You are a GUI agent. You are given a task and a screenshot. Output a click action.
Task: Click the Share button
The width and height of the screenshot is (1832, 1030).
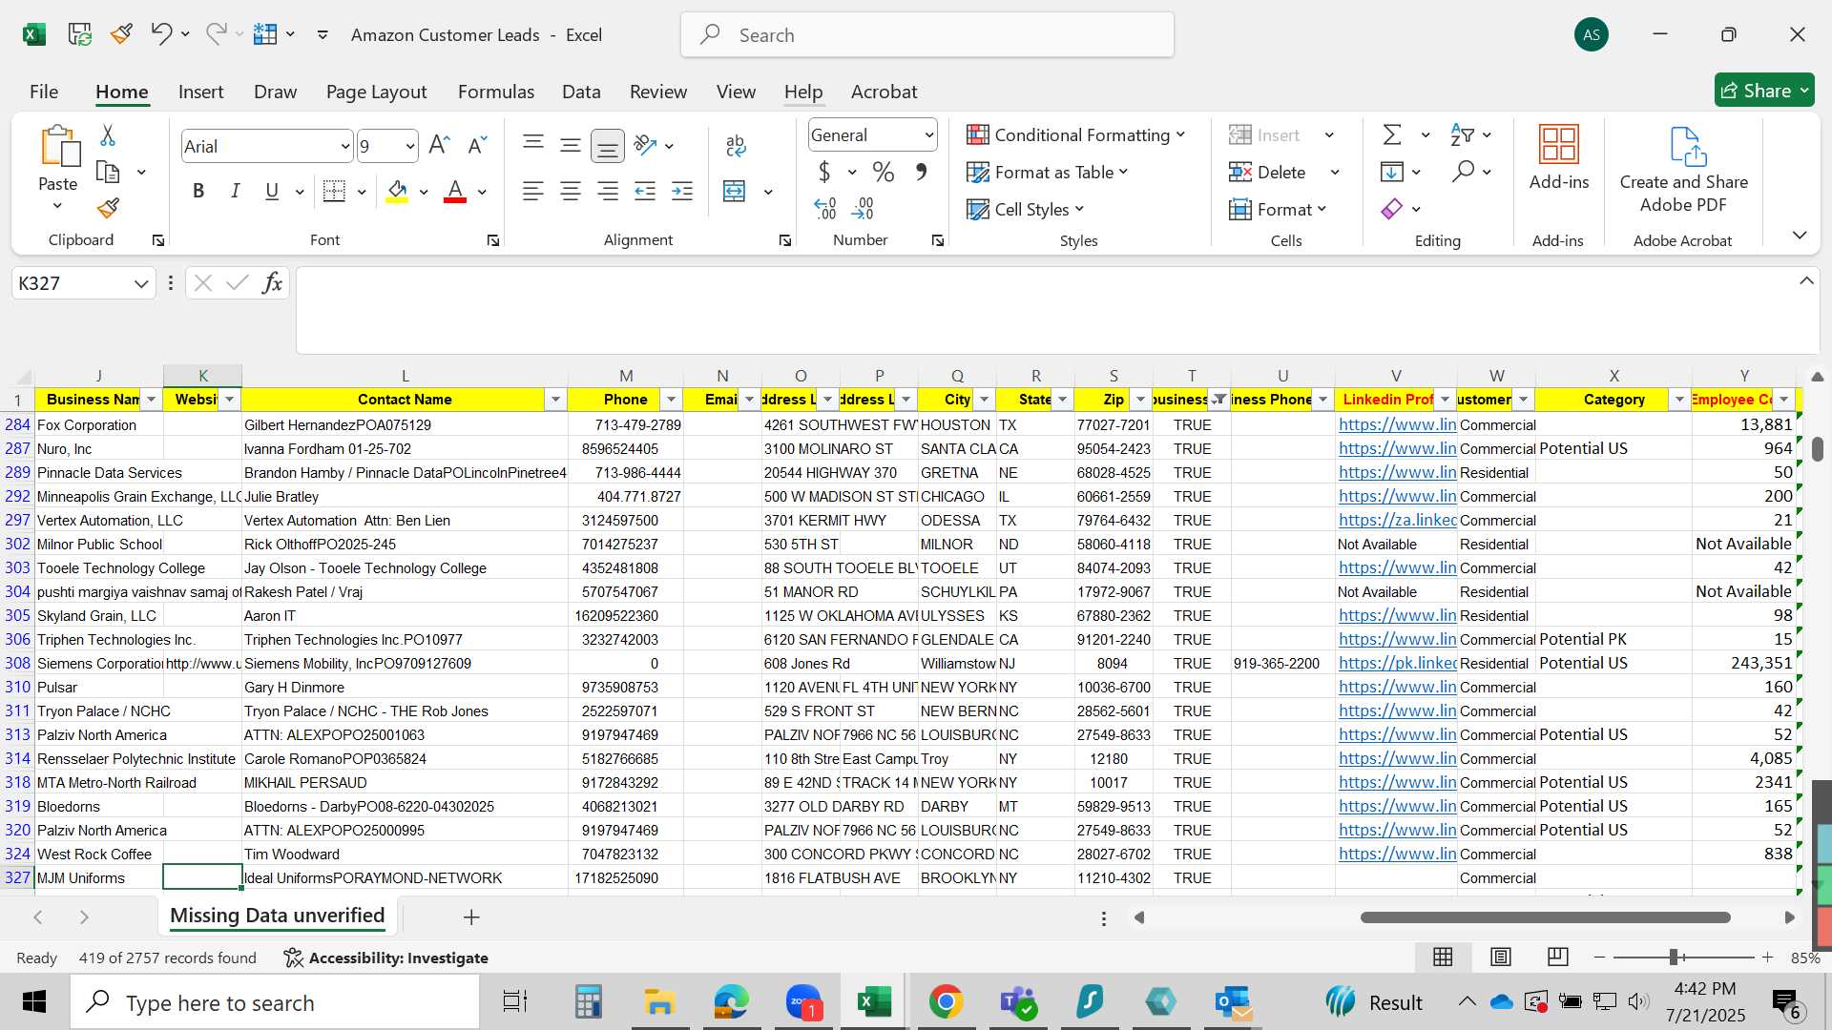point(1764,91)
